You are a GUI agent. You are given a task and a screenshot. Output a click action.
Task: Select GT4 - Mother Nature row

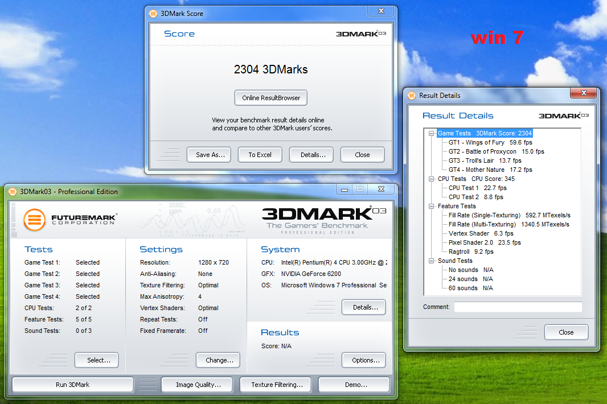click(x=490, y=170)
